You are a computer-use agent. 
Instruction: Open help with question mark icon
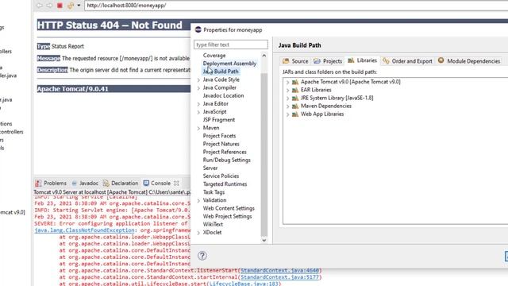pos(202,256)
